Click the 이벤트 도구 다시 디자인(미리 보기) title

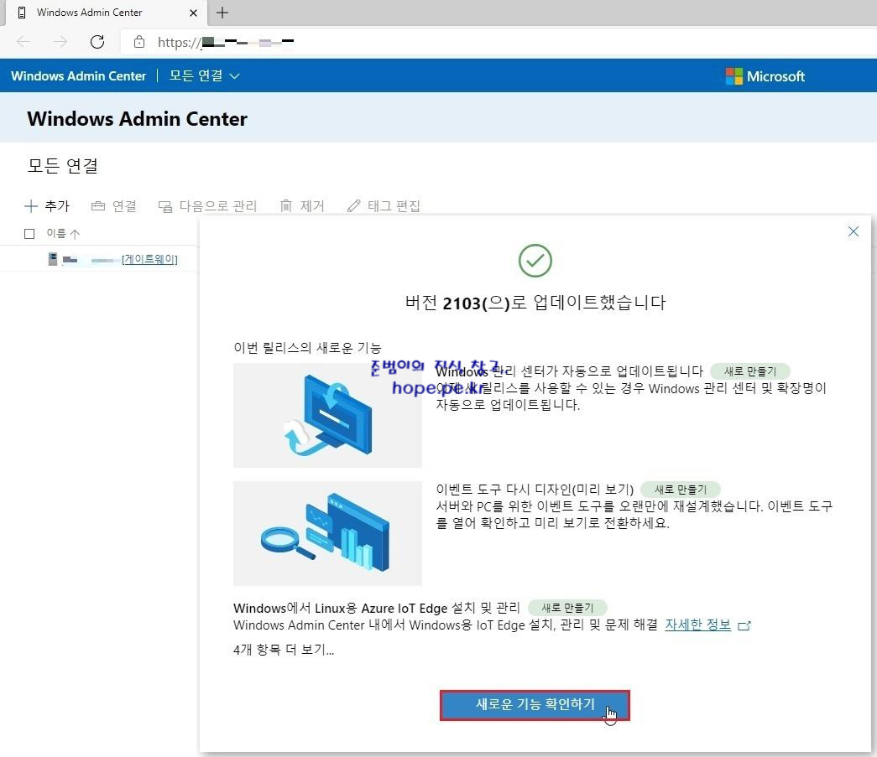click(x=535, y=490)
